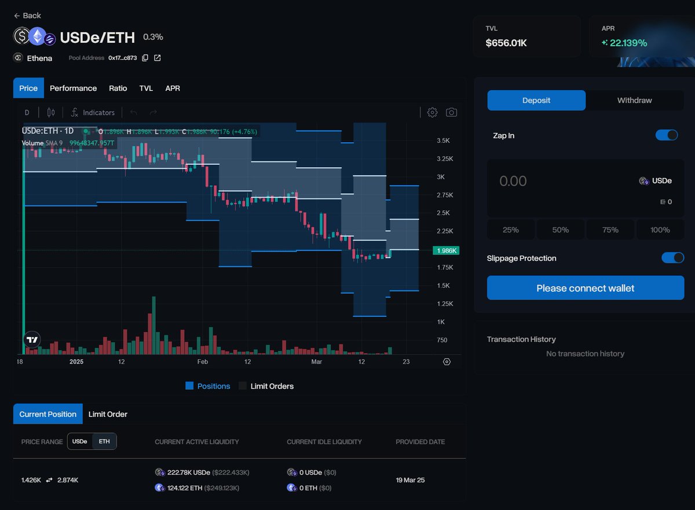Screen dimensions: 695x510
Task: Toggle Positions overlay in chart legend
Action: click(x=208, y=386)
